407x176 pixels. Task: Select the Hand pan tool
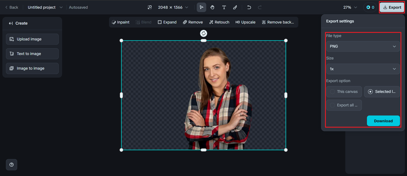click(212, 7)
